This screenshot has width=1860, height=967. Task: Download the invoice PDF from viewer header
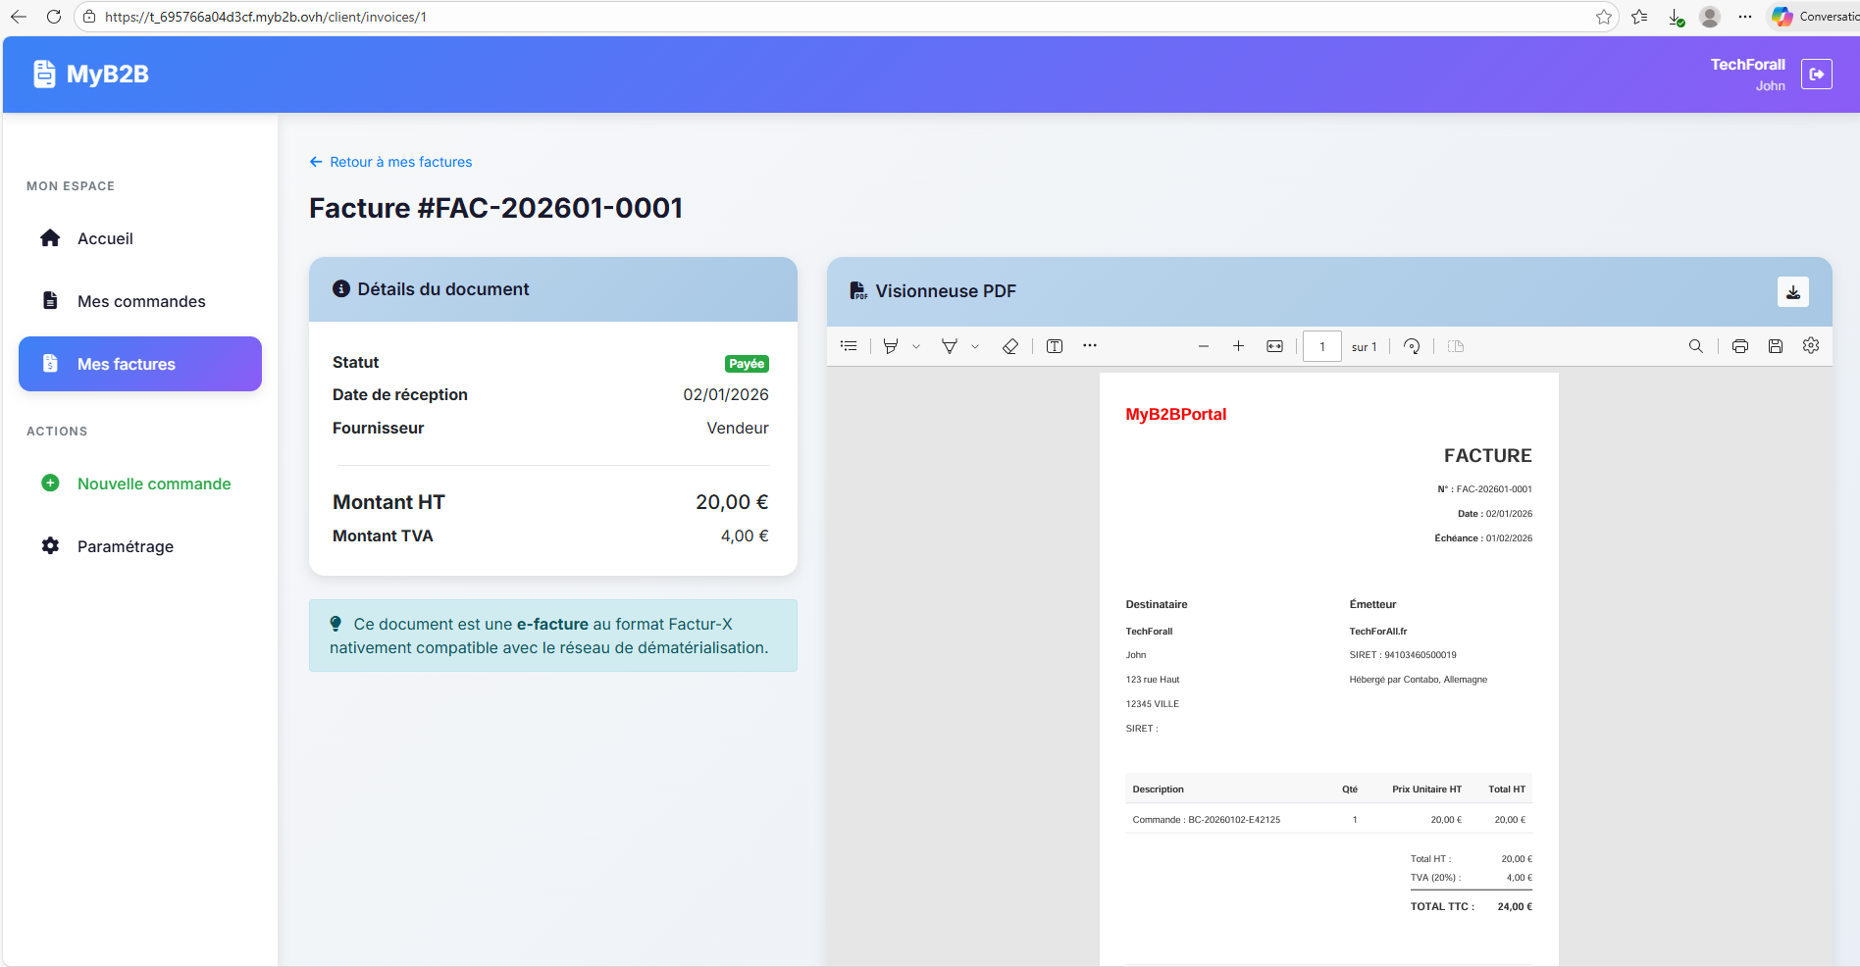coord(1792,292)
